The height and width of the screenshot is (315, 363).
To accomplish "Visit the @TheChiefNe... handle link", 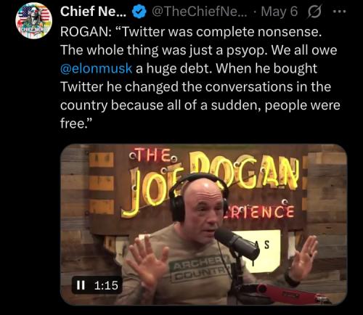I will pos(199,12).
